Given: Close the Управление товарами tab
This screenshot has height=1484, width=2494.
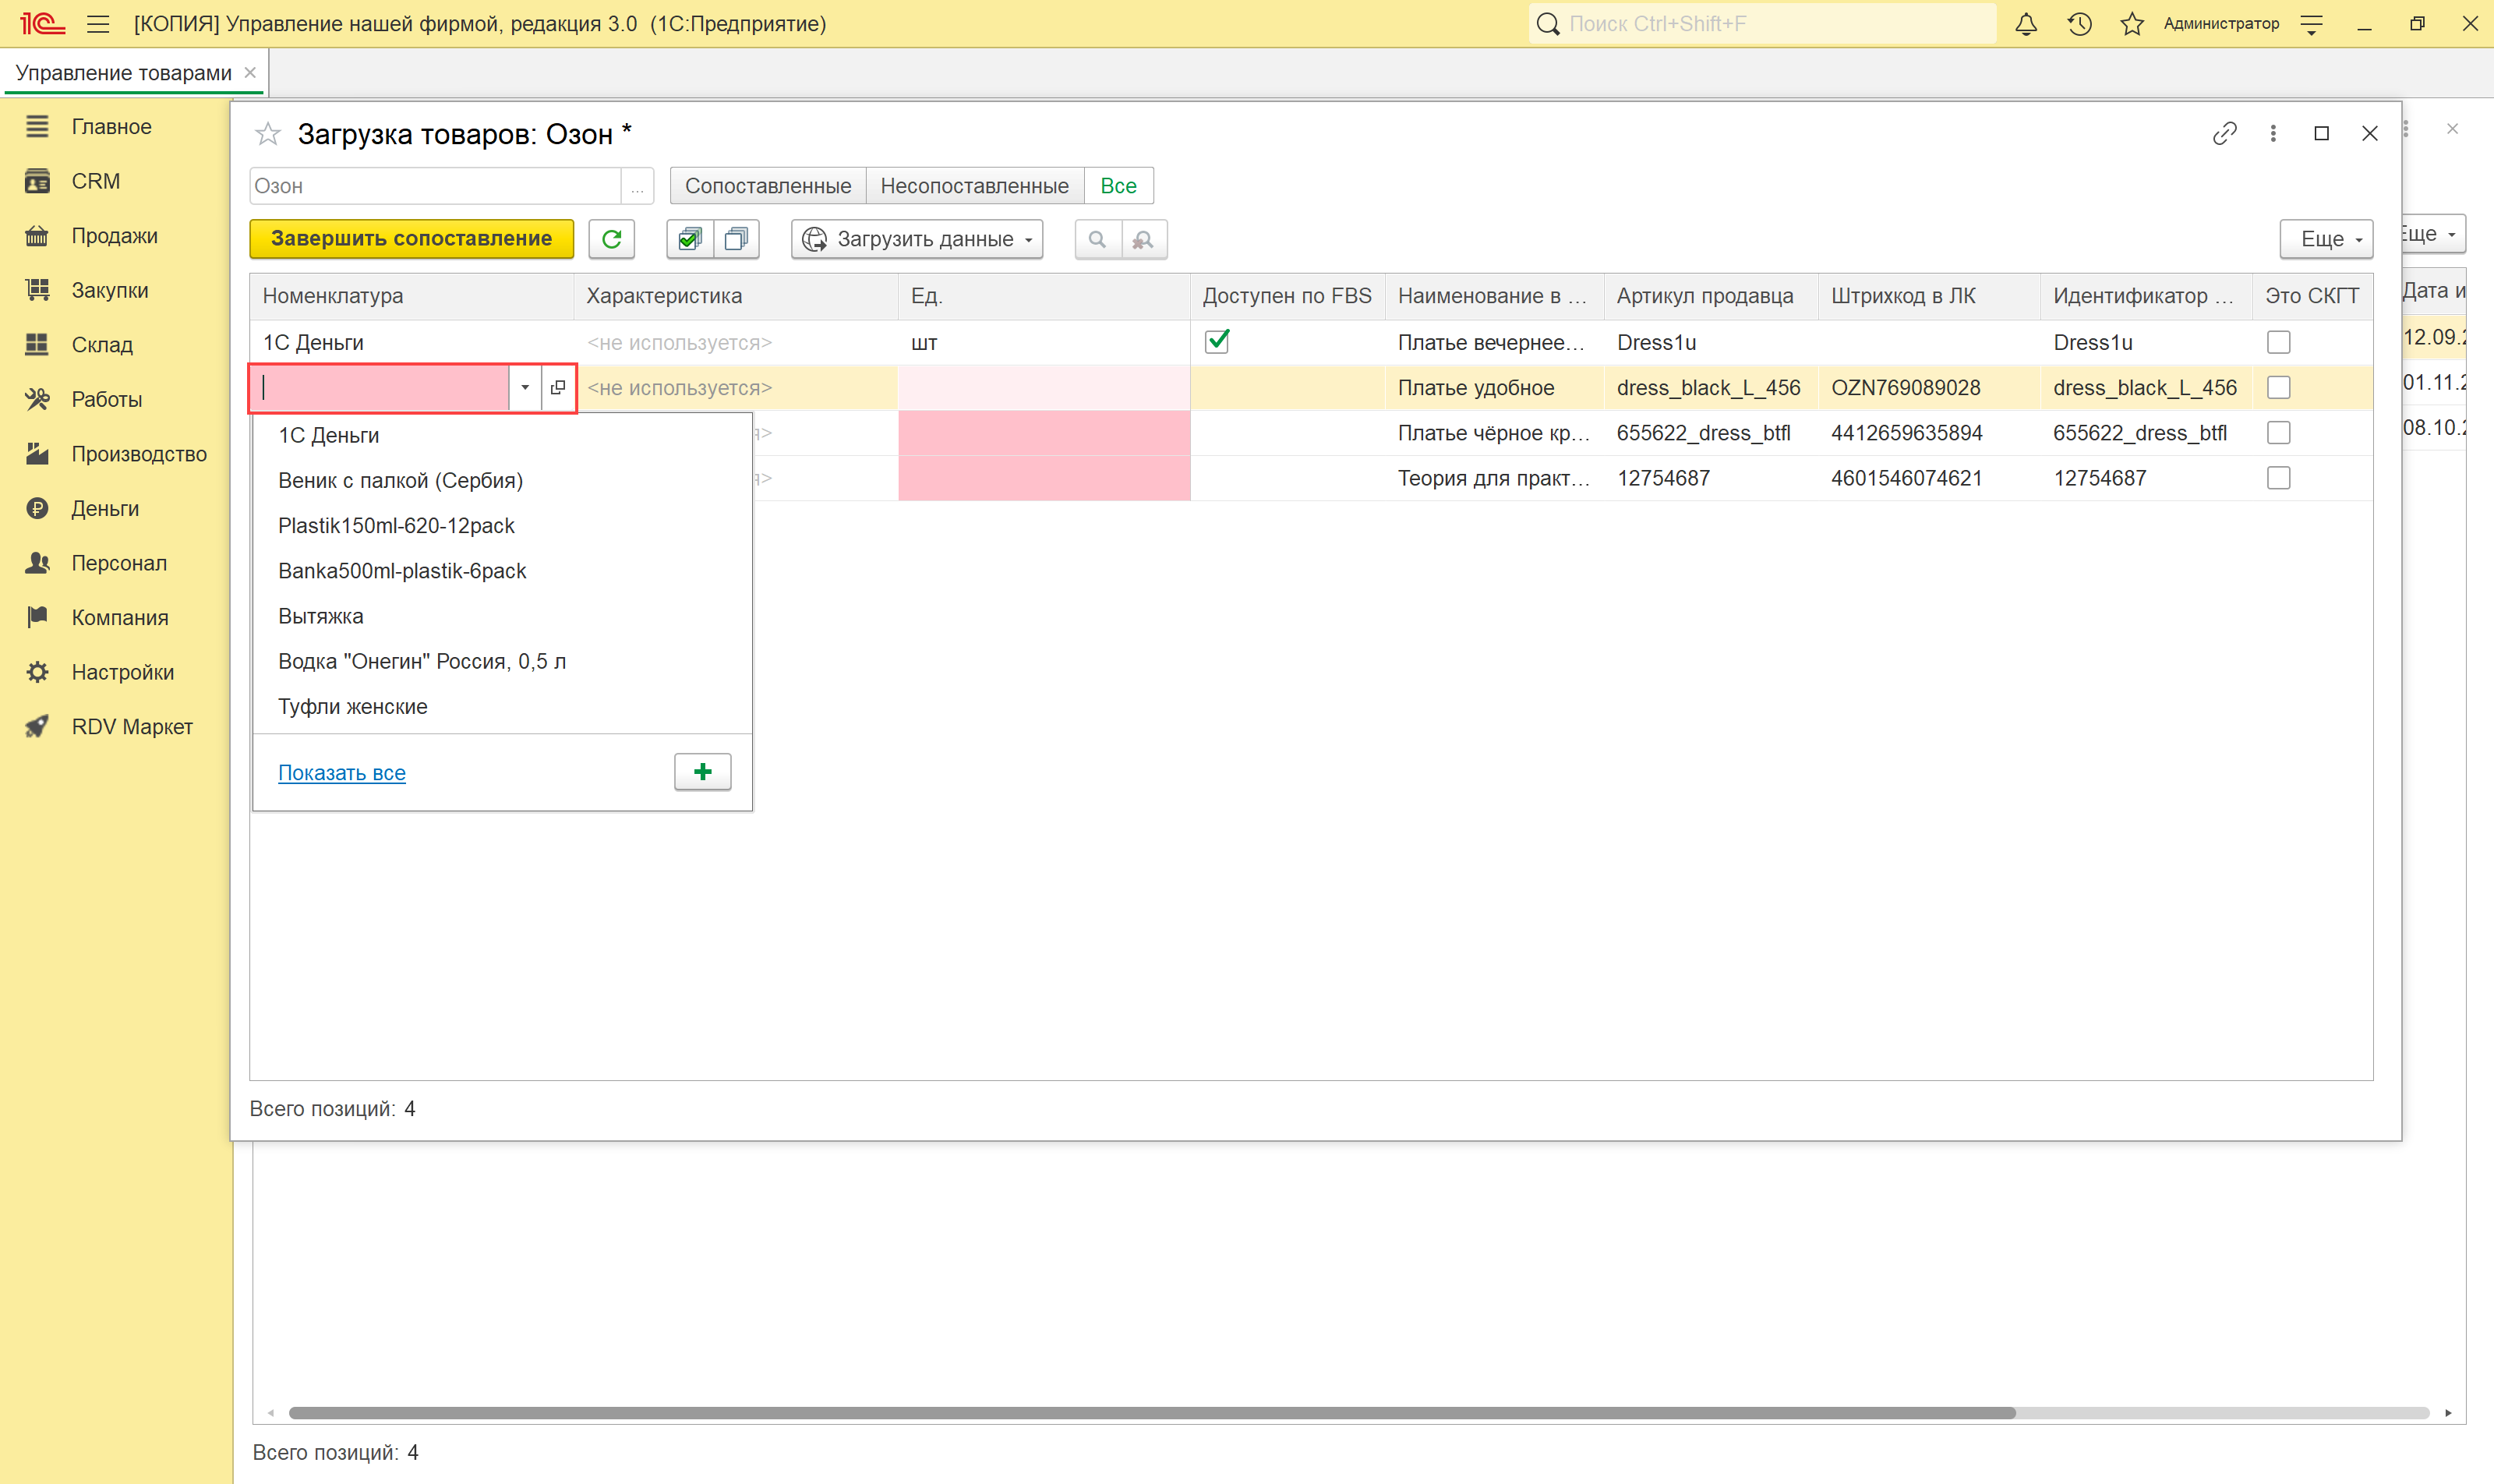Looking at the screenshot, I should point(250,72).
